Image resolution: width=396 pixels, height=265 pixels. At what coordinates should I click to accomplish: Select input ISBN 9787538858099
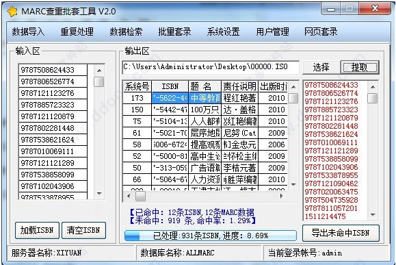pos(53,175)
